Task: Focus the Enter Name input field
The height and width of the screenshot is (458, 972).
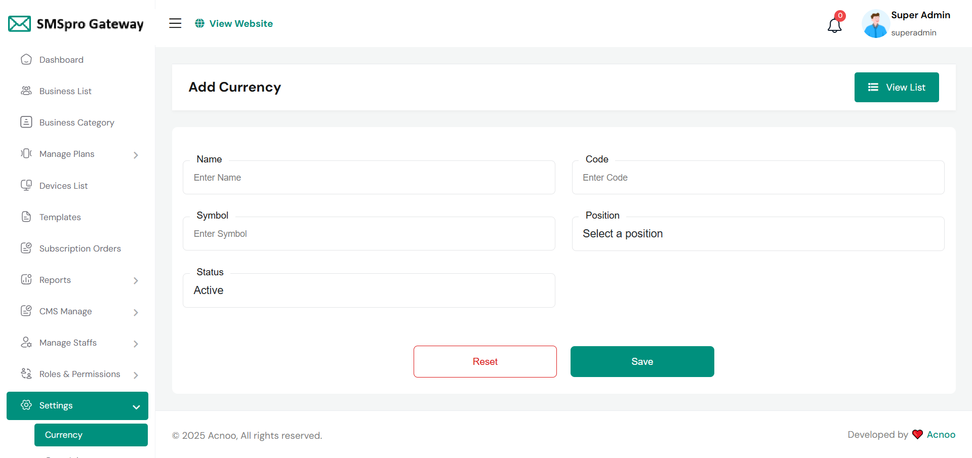Action: pyautogui.click(x=369, y=178)
